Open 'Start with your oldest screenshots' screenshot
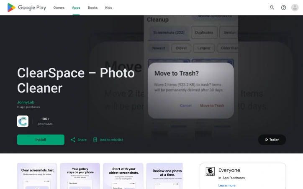 [x=123, y=176]
